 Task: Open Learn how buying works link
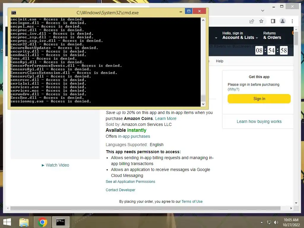click(259, 121)
